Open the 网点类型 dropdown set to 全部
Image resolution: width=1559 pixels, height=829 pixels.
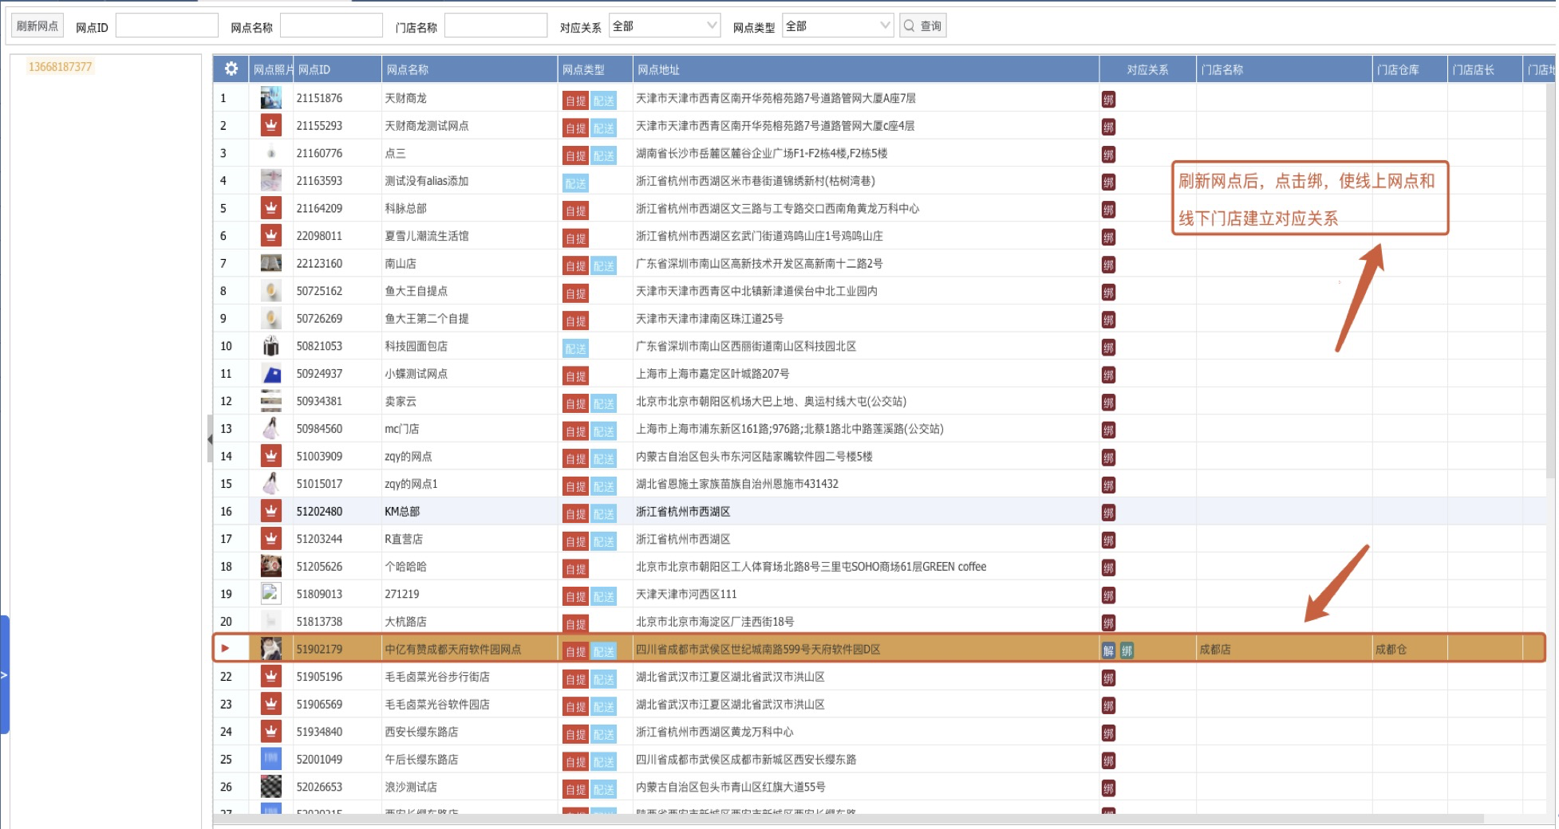[838, 26]
